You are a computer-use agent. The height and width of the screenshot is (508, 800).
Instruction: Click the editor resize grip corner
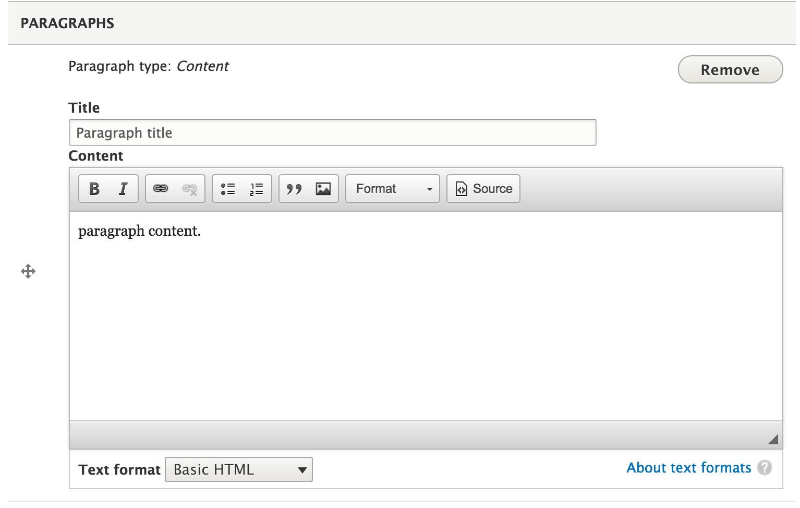coord(773,439)
